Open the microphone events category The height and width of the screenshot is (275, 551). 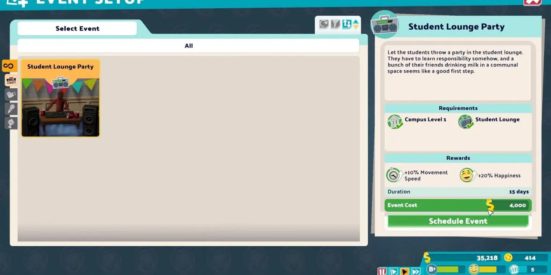(x=11, y=109)
